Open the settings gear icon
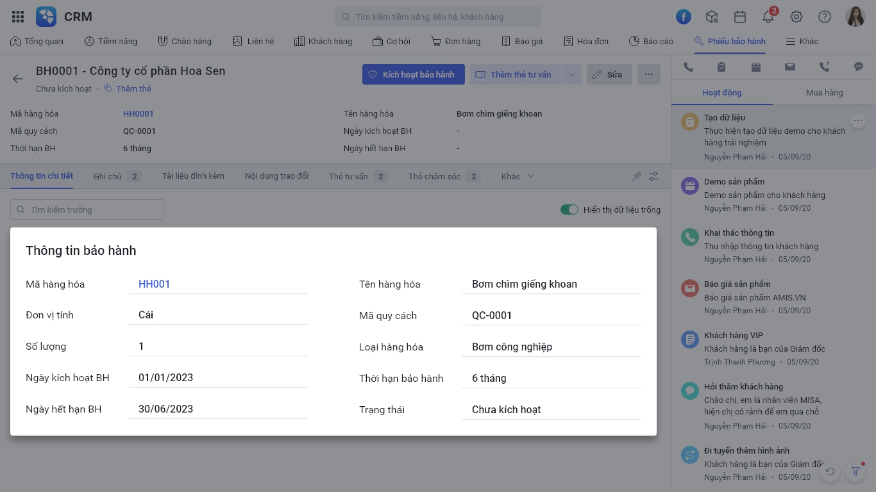Viewport: 876px width, 492px height. (x=796, y=17)
